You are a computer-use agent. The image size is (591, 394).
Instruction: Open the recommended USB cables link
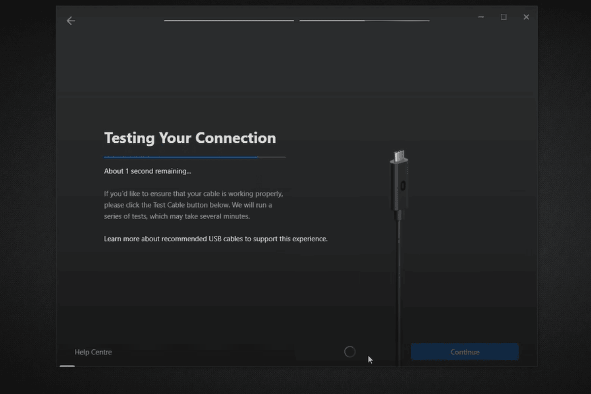tap(216, 239)
